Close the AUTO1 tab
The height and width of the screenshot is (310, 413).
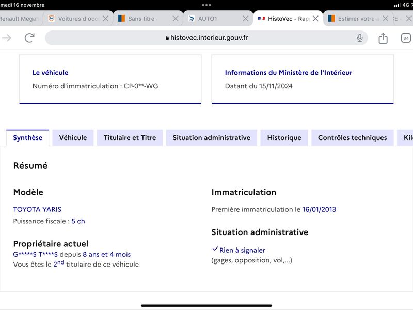tap(246, 19)
